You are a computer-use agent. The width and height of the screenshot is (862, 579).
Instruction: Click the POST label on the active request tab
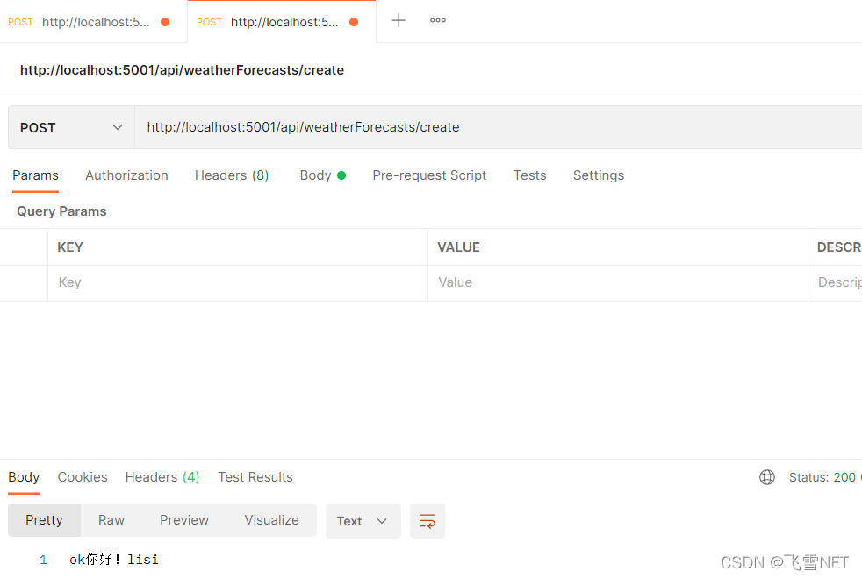click(209, 21)
